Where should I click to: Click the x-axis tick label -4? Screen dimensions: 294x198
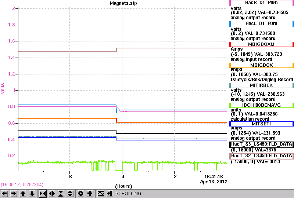(x=122, y=177)
